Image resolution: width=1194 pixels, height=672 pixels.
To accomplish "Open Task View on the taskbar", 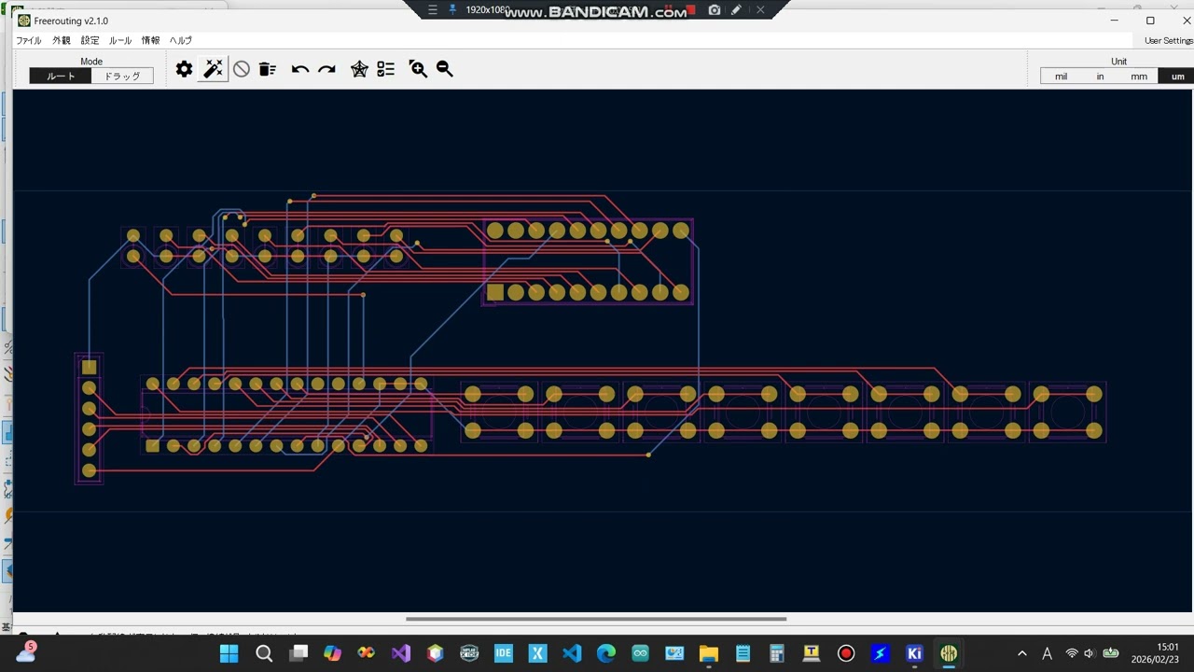I will click(x=298, y=653).
